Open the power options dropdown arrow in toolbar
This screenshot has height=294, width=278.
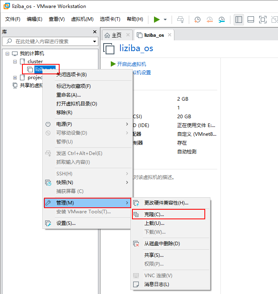click(165, 20)
